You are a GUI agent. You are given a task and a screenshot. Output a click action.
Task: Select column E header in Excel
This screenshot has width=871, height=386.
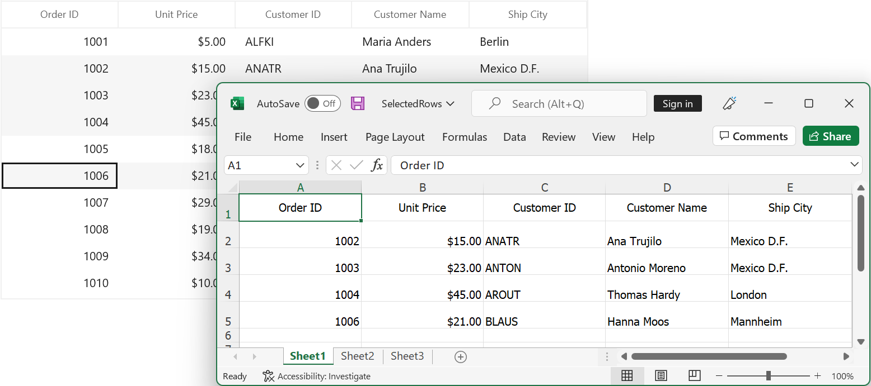coord(790,187)
